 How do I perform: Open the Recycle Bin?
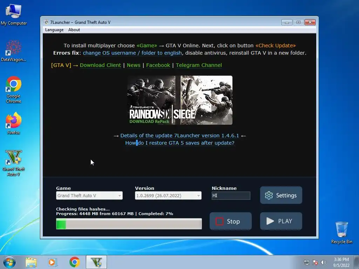click(341, 233)
